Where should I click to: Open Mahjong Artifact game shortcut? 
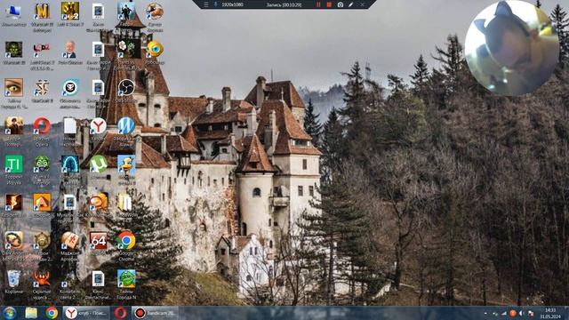70,240
